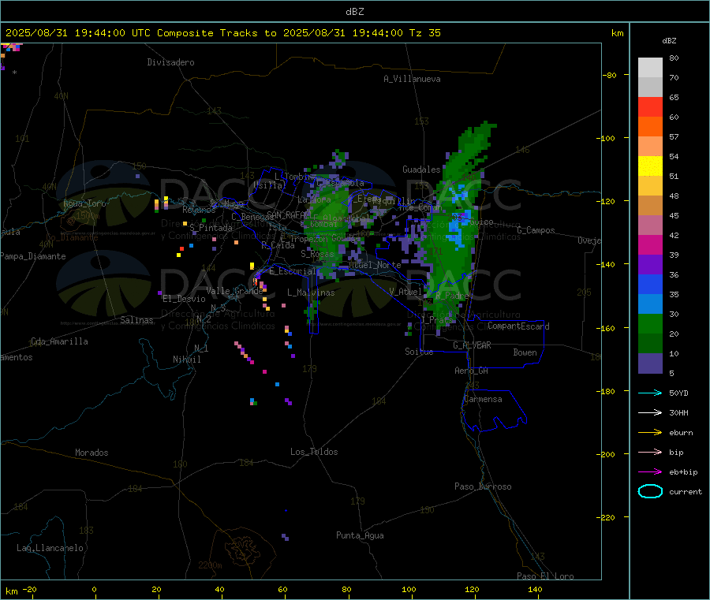Pick the violet 36–39 dBZ swatch
This screenshot has width=710, height=600.
pyautogui.click(x=650, y=265)
